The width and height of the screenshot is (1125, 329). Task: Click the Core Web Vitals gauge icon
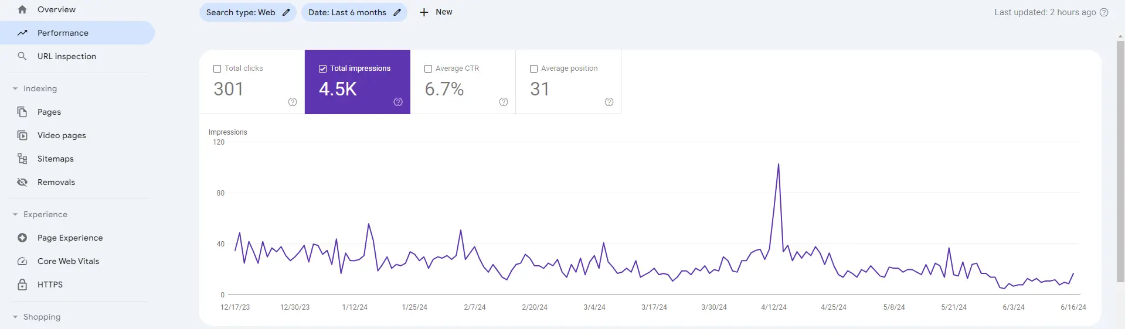[x=22, y=261]
